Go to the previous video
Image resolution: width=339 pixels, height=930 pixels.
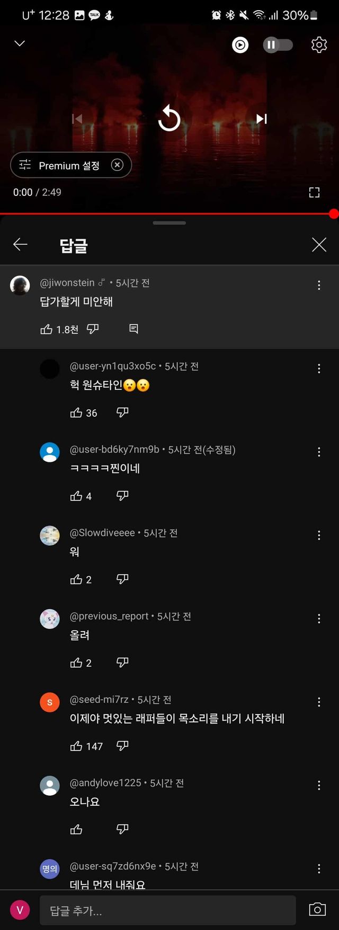click(x=77, y=118)
